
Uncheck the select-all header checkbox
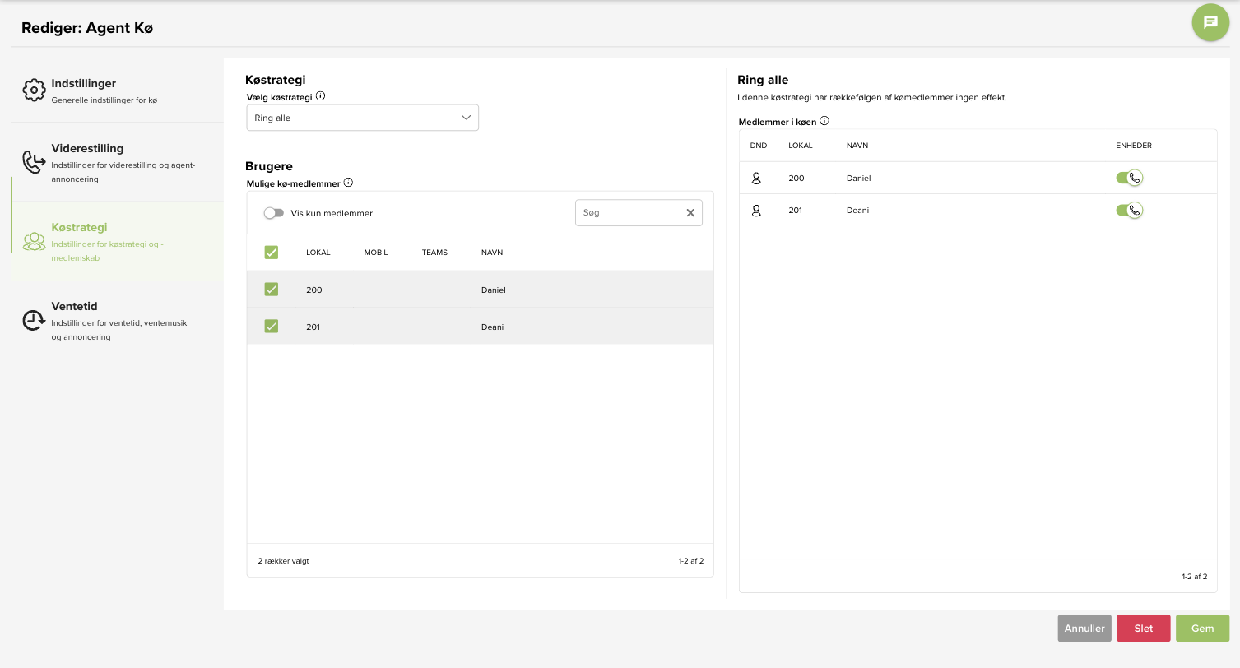(272, 252)
